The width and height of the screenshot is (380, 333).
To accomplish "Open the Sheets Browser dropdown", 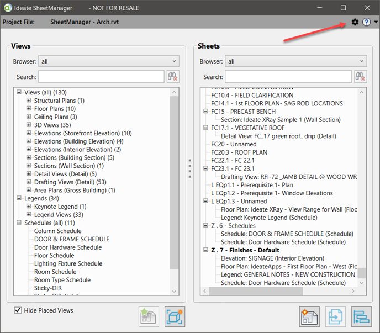I will (x=295, y=61).
